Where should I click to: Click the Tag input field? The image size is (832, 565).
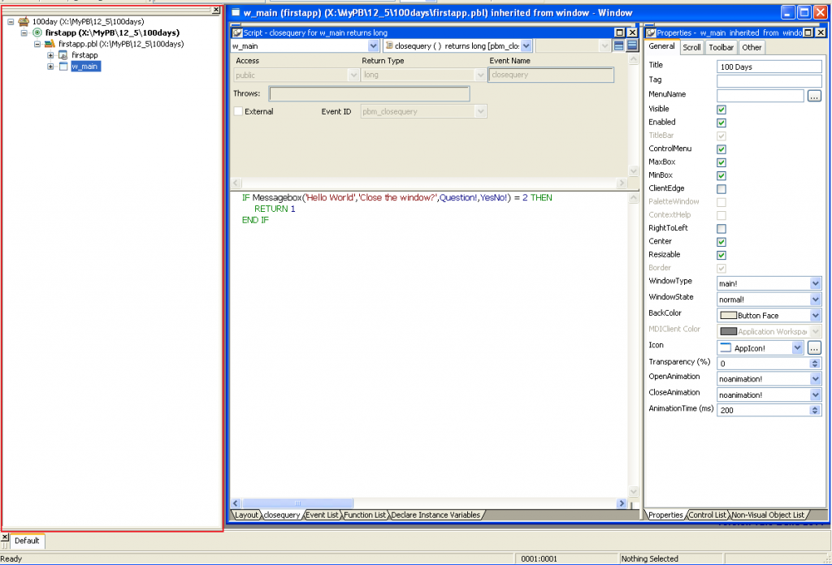tap(769, 81)
